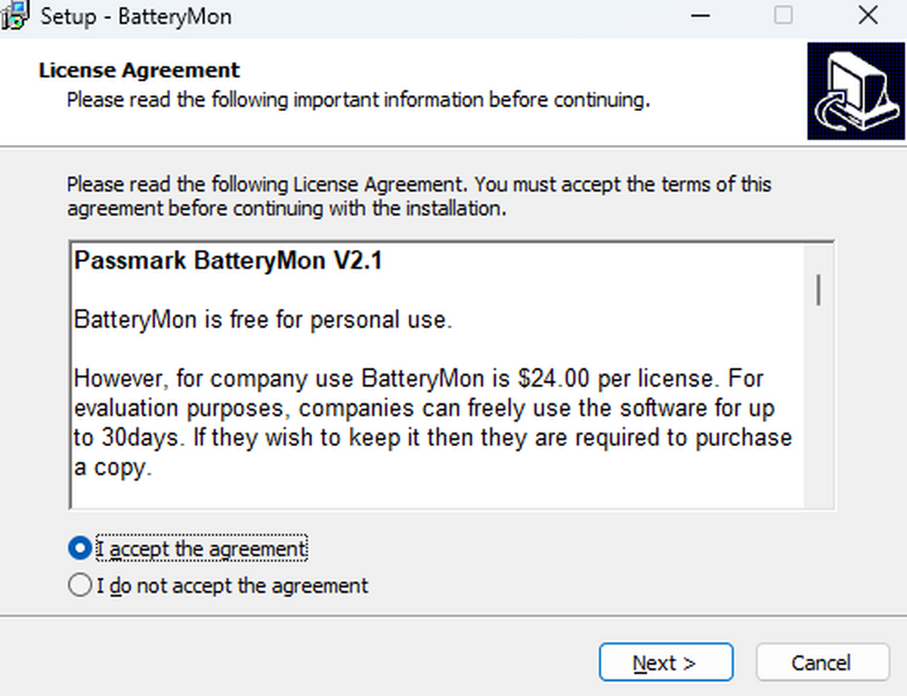The width and height of the screenshot is (907, 696).
Task: Close the BatteryMon Setup window
Action: click(868, 16)
